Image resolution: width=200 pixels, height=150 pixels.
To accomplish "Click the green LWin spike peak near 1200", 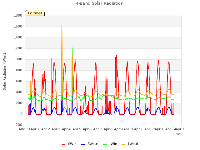I will click(72, 48).
